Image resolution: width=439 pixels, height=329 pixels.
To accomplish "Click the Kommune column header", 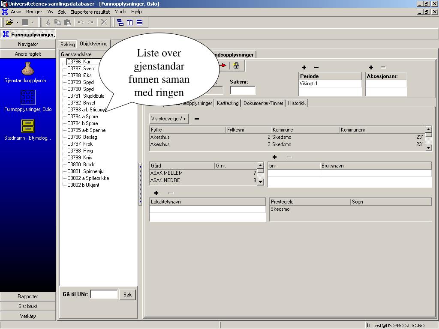I will click(x=305, y=130).
